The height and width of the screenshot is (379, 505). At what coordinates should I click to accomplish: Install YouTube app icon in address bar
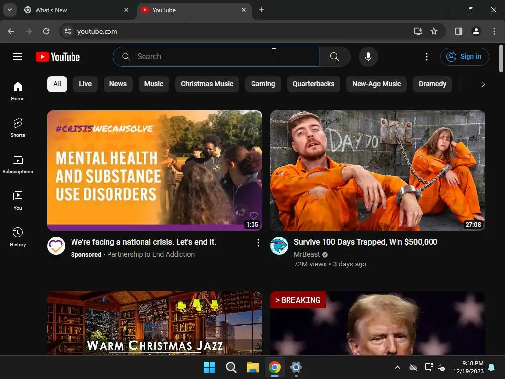(418, 31)
